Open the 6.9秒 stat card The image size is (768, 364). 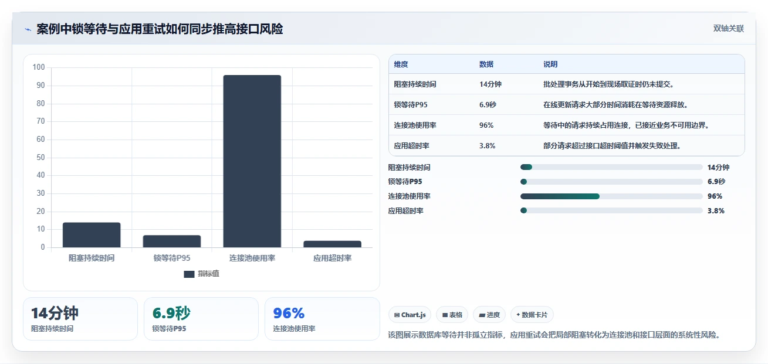[201, 319]
